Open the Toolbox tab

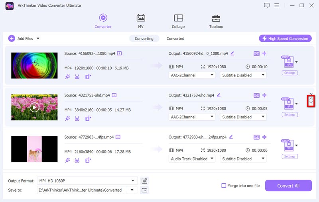click(x=216, y=21)
